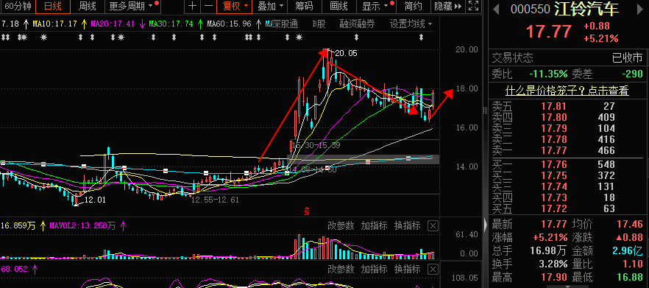This screenshot has height=288, width=649.
Task: Activate the 画线 drawing tools
Action: (338, 6)
